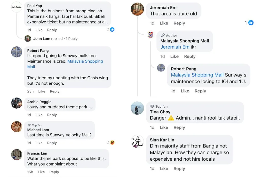This screenshot has width=270, height=181.
Task: Reply to Robert Pang's Oasis wing comment
Action: pos(55,91)
